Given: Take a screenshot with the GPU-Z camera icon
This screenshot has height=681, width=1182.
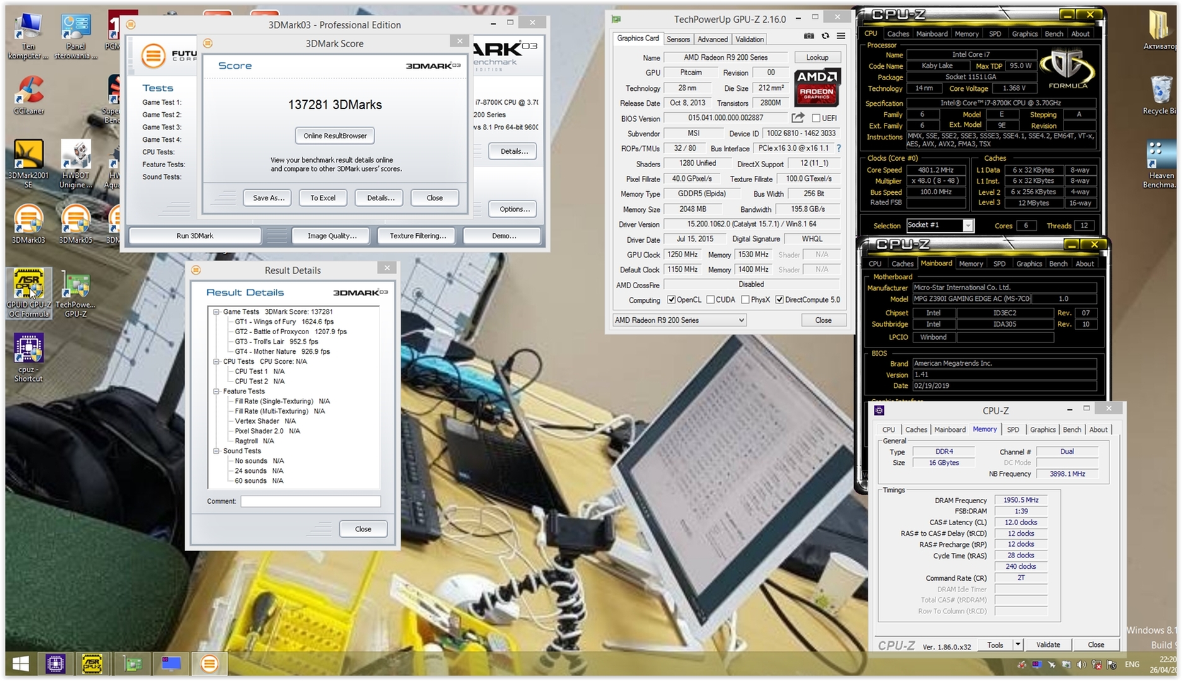Looking at the screenshot, I should coord(809,36).
